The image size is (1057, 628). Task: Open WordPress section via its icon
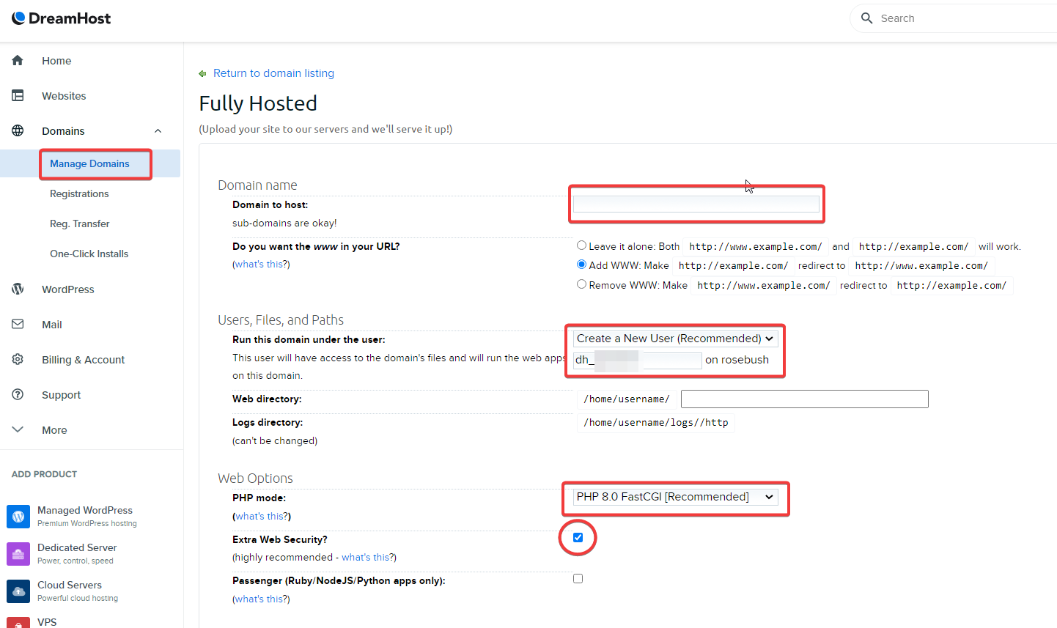coord(18,289)
